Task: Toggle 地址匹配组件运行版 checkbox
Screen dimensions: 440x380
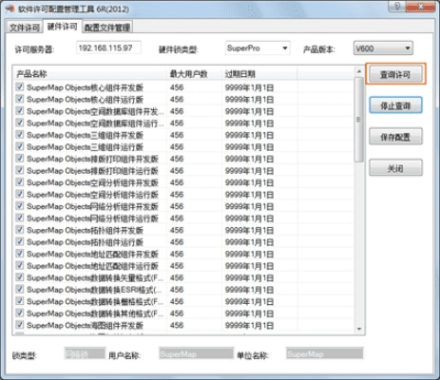Action: pyautogui.click(x=20, y=265)
